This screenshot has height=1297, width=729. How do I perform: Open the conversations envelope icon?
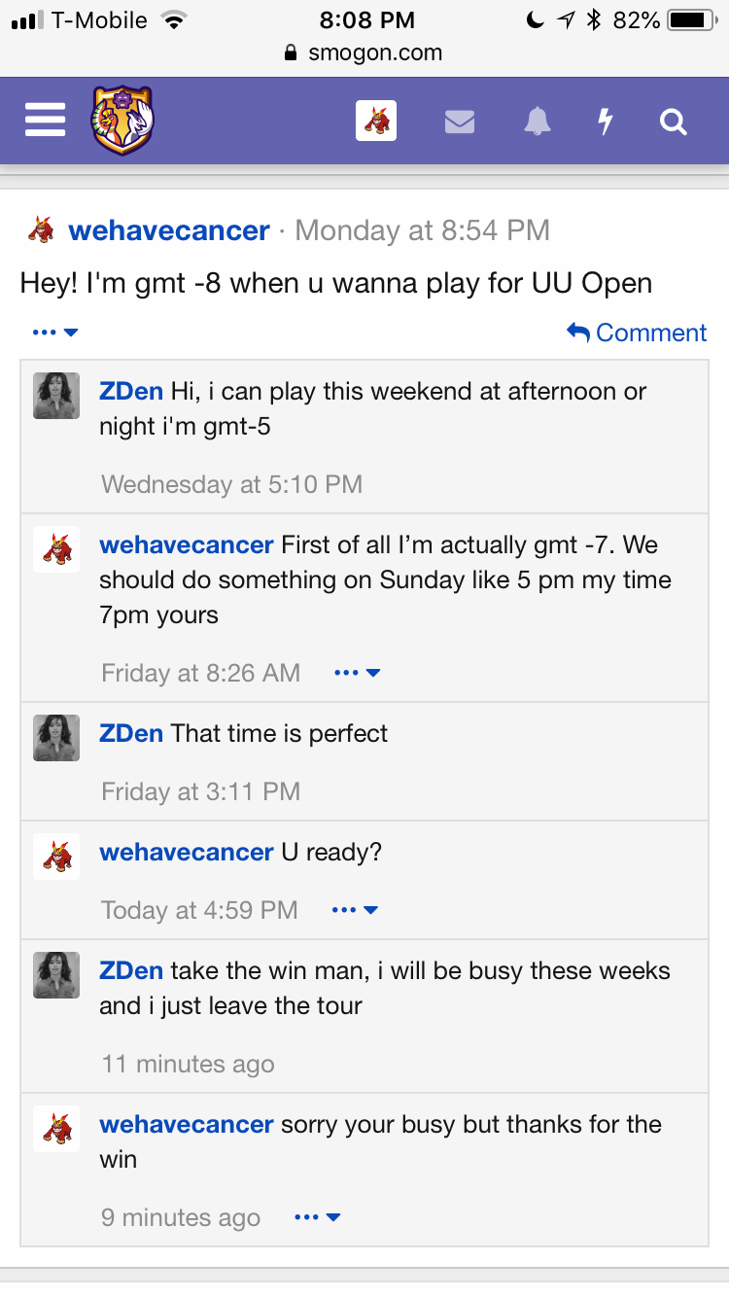tap(460, 122)
